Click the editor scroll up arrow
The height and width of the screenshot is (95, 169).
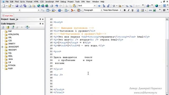pos(167,19)
